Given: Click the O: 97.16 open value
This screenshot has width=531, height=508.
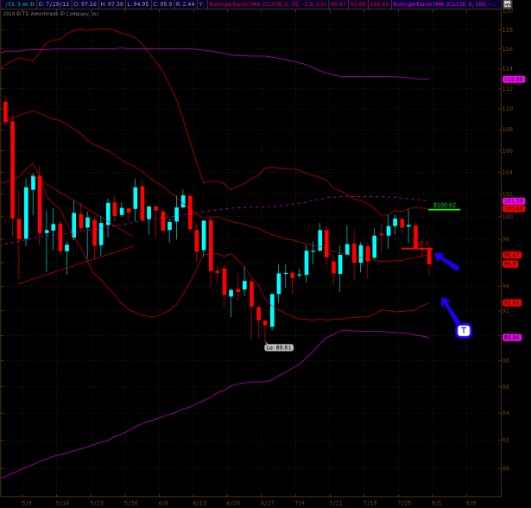Looking at the screenshot, I should [x=85, y=4].
